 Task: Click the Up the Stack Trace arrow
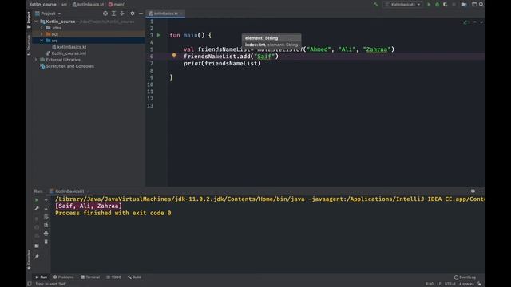[x=46, y=200]
